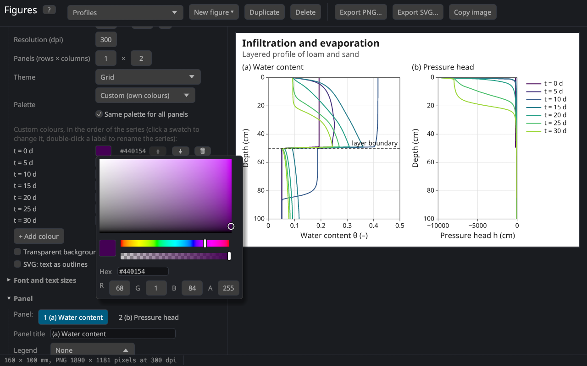Click the hue rainbow slider in colour picker

pos(175,243)
